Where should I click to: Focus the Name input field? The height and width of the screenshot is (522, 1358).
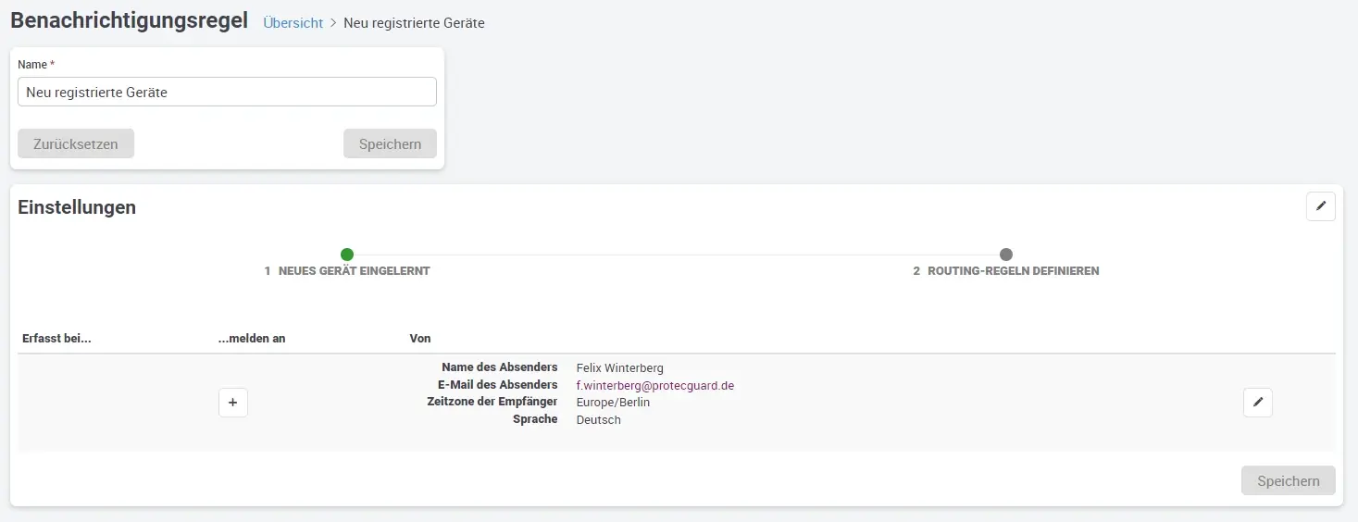(x=227, y=92)
